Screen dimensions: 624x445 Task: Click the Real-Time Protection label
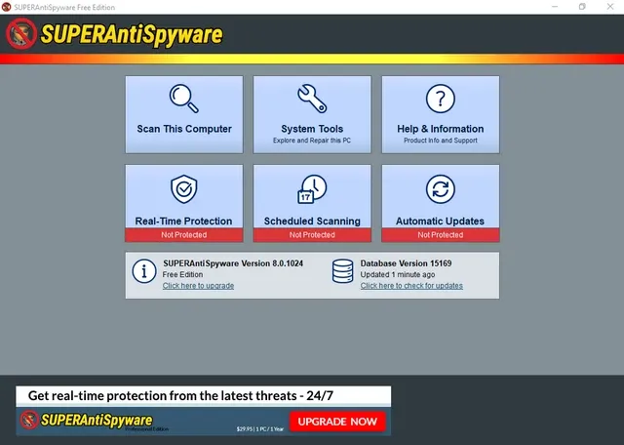pyautogui.click(x=183, y=222)
